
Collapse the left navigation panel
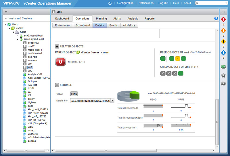click(6, 12)
